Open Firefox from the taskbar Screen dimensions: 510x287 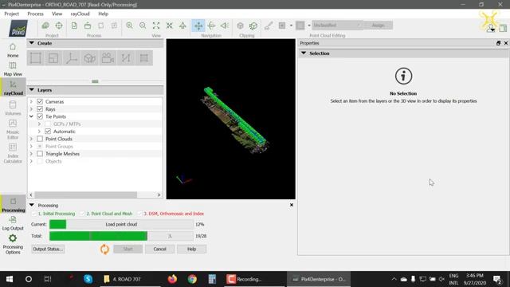(x=172, y=279)
